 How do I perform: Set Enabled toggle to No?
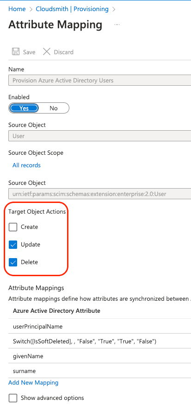[54, 108]
